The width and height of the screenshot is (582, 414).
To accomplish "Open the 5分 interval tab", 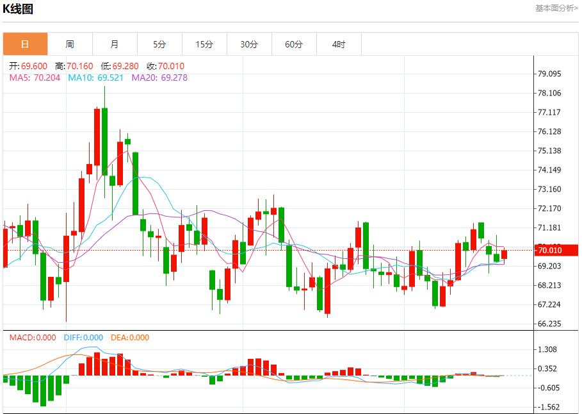I will click(159, 44).
